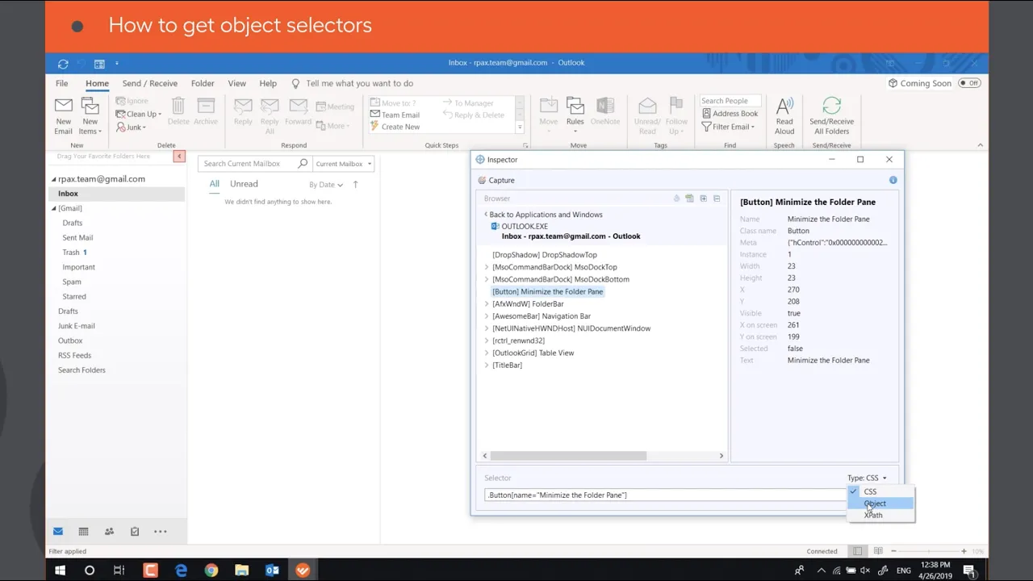
Task: Select Object in selector type menu
Action: [x=880, y=504]
